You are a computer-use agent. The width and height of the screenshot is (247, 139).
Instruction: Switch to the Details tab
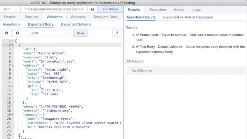[10, 17]
